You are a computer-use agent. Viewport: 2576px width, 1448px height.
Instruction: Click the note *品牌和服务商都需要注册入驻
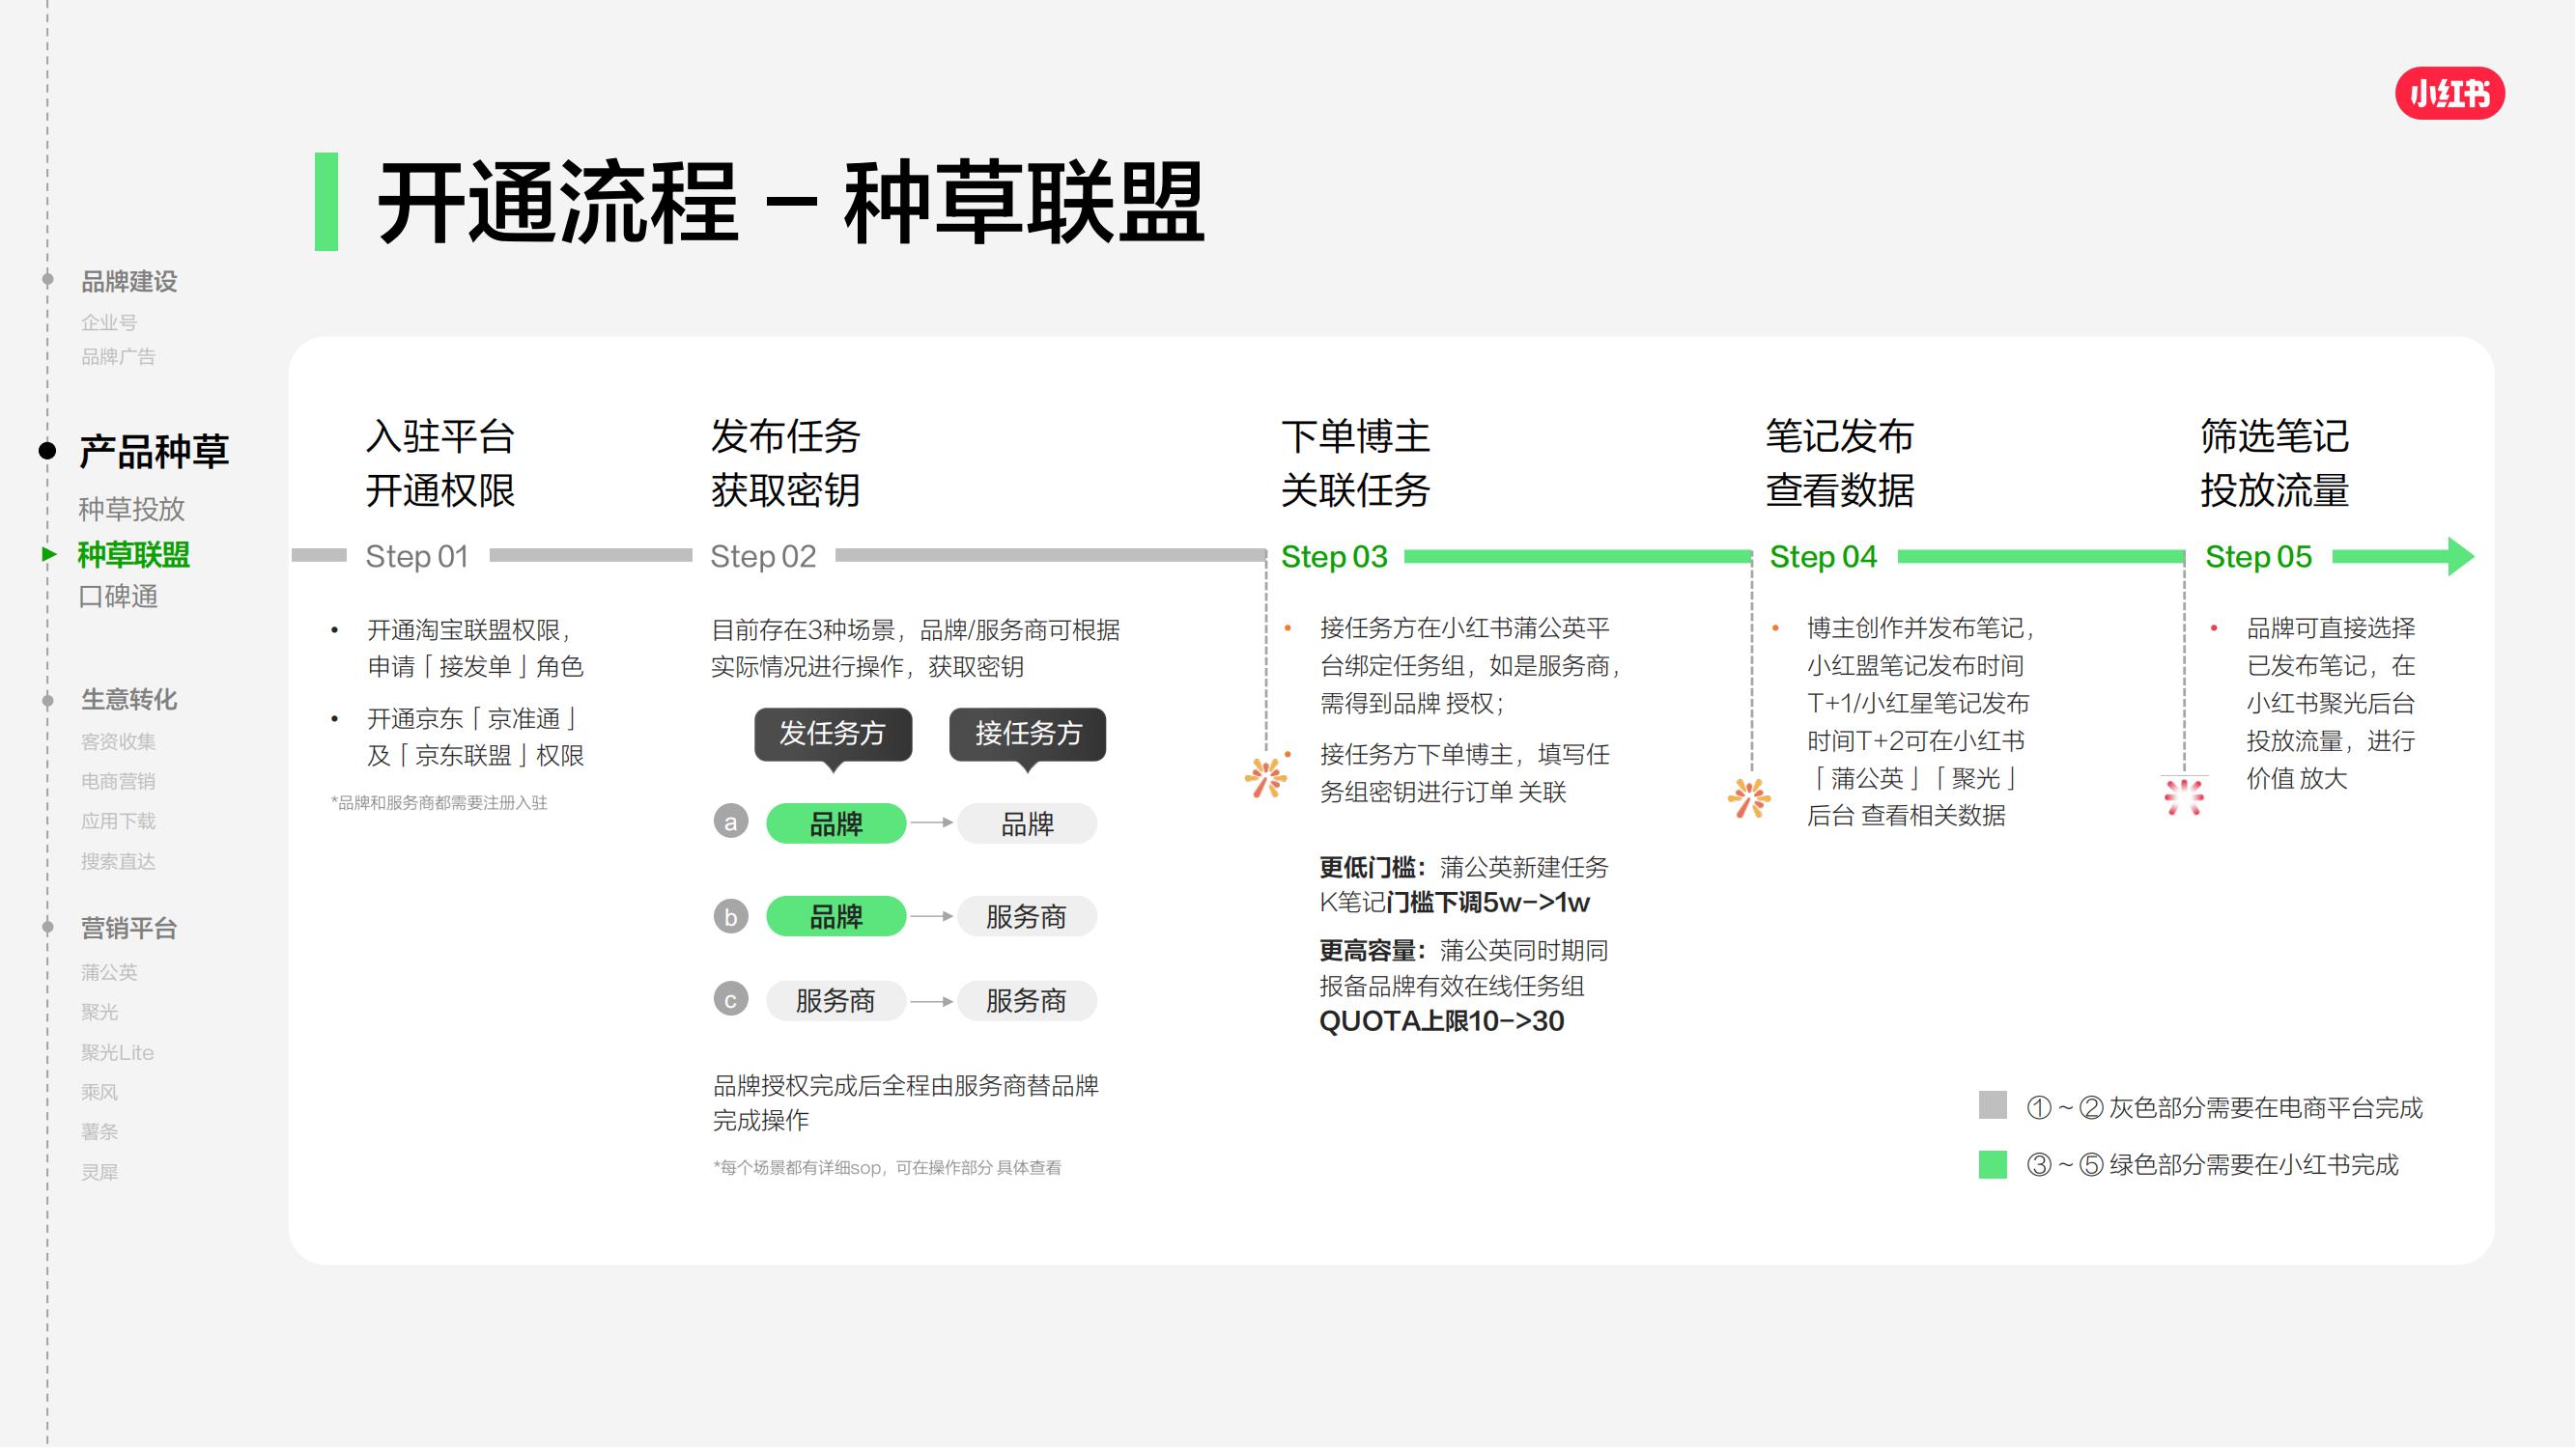click(x=439, y=802)
